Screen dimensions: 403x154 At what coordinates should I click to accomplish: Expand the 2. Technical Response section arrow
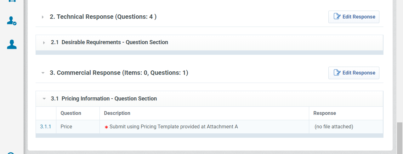[43, 17]
